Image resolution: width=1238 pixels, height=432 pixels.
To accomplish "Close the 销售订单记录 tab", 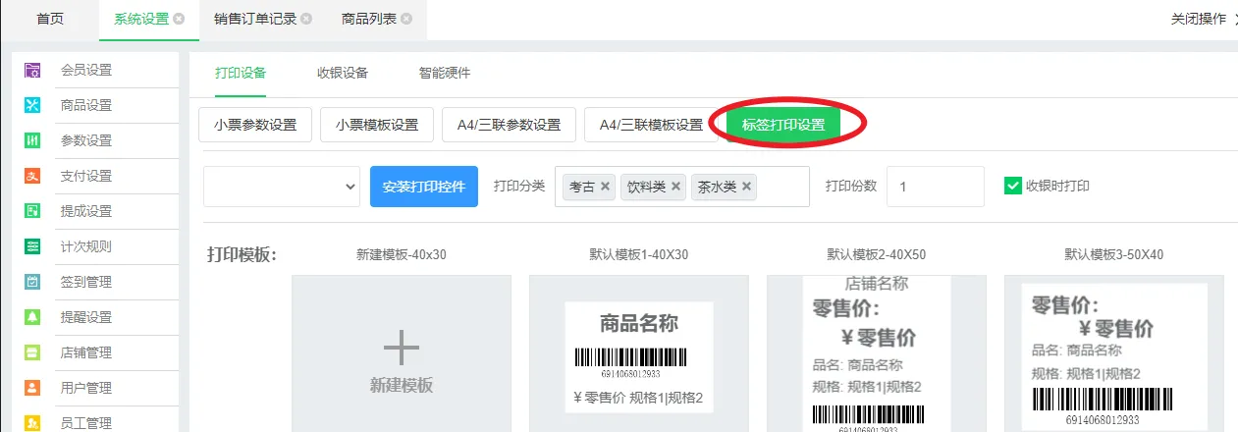I will coord(306,19).
